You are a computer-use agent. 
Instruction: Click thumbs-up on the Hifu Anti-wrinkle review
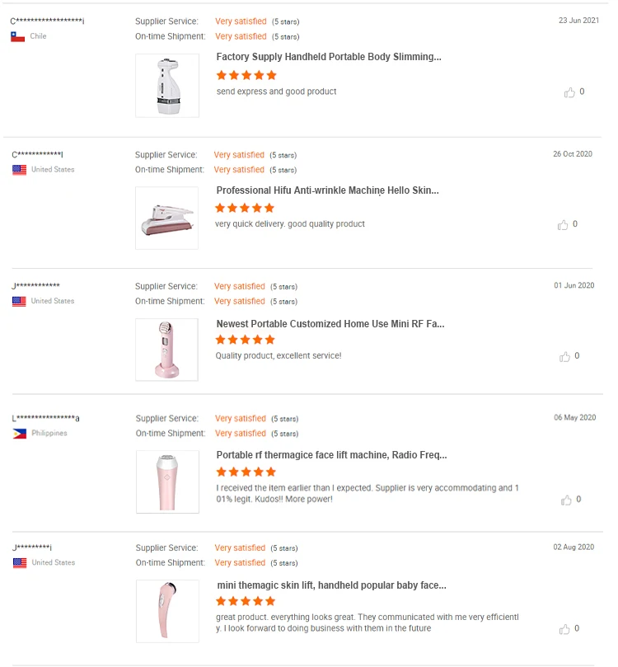(x=563, y=224)
